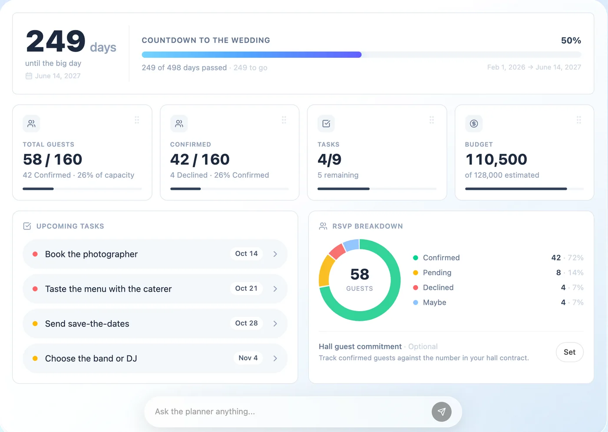Click the RSVP Breakdown header people icon
608x432 pixels.
(x=323, y=226)
